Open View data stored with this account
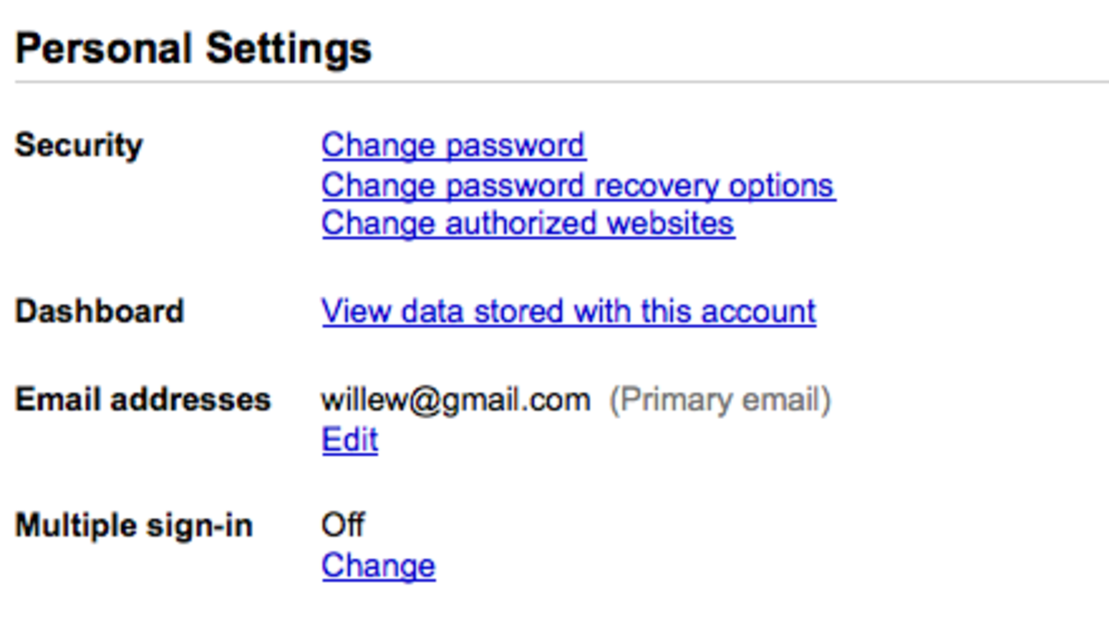The image size is (1109, 627). click(568, 312)
